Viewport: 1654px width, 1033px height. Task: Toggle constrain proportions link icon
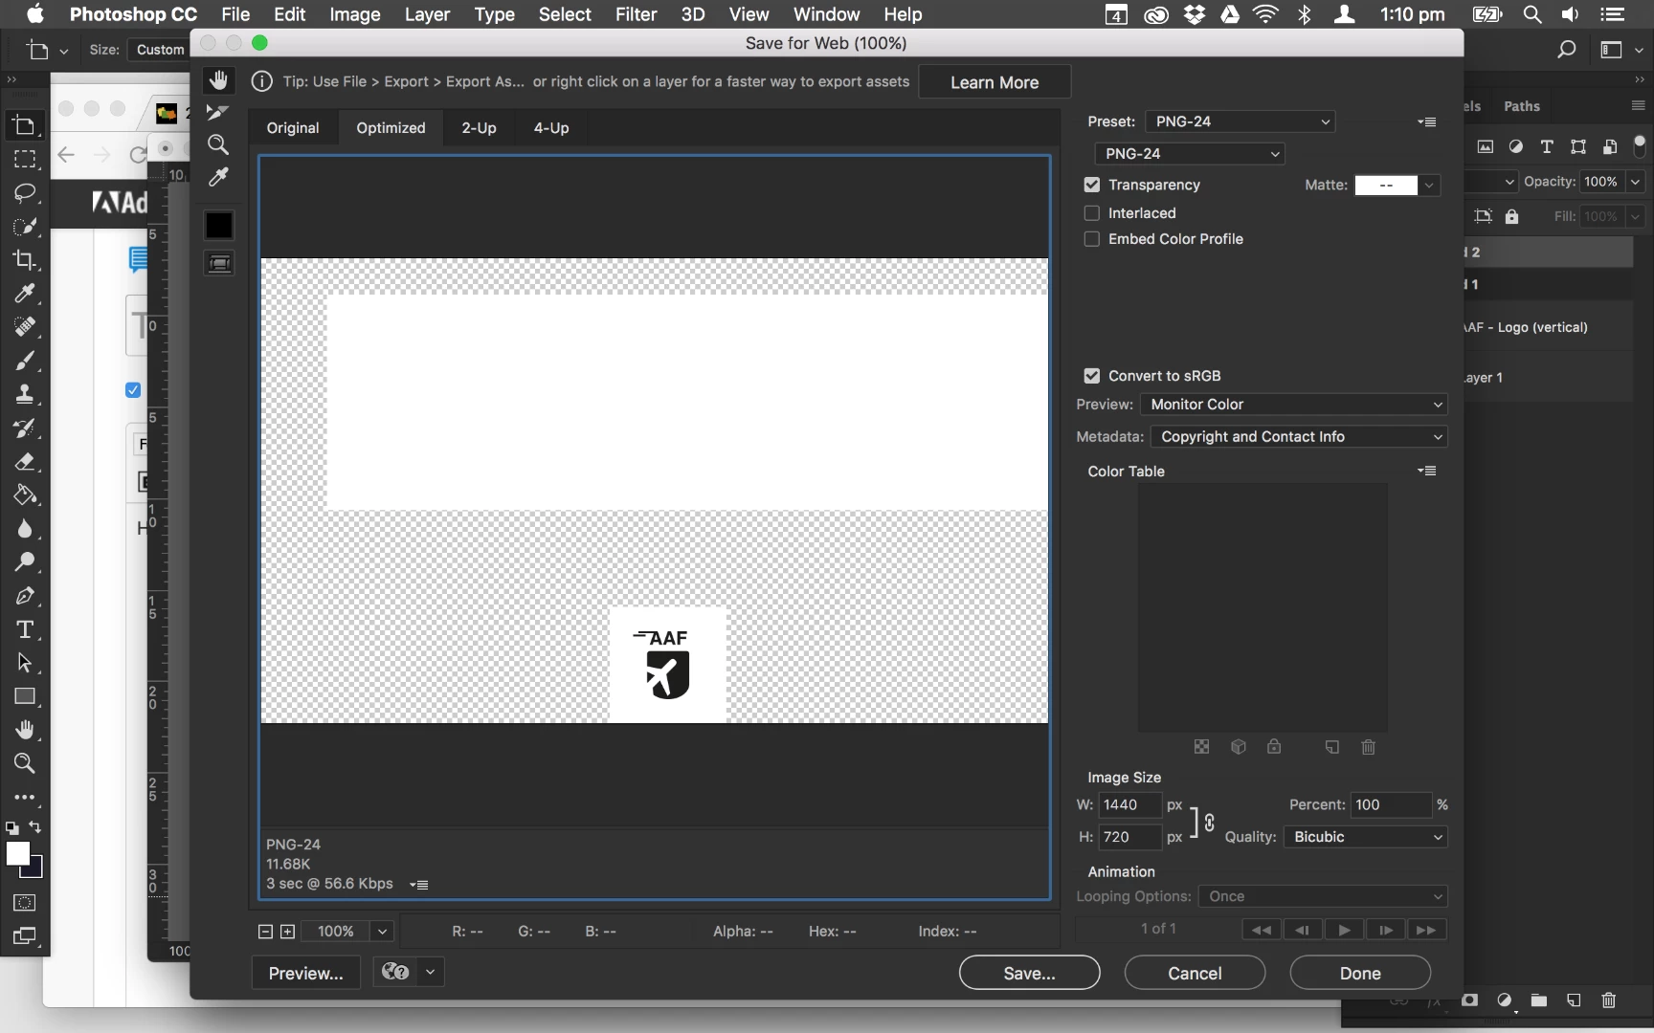pos(1210,822)
